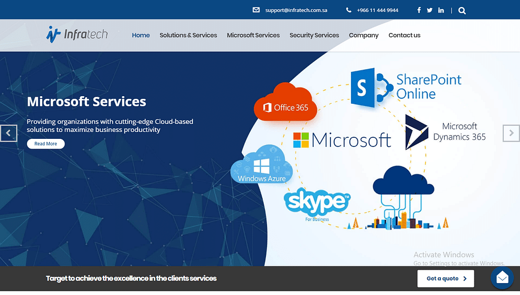Image resolution: width=520 pixels, height=295 pixels.
Task: Click support@infratech.com.sa email link
Action: [296, 10]
